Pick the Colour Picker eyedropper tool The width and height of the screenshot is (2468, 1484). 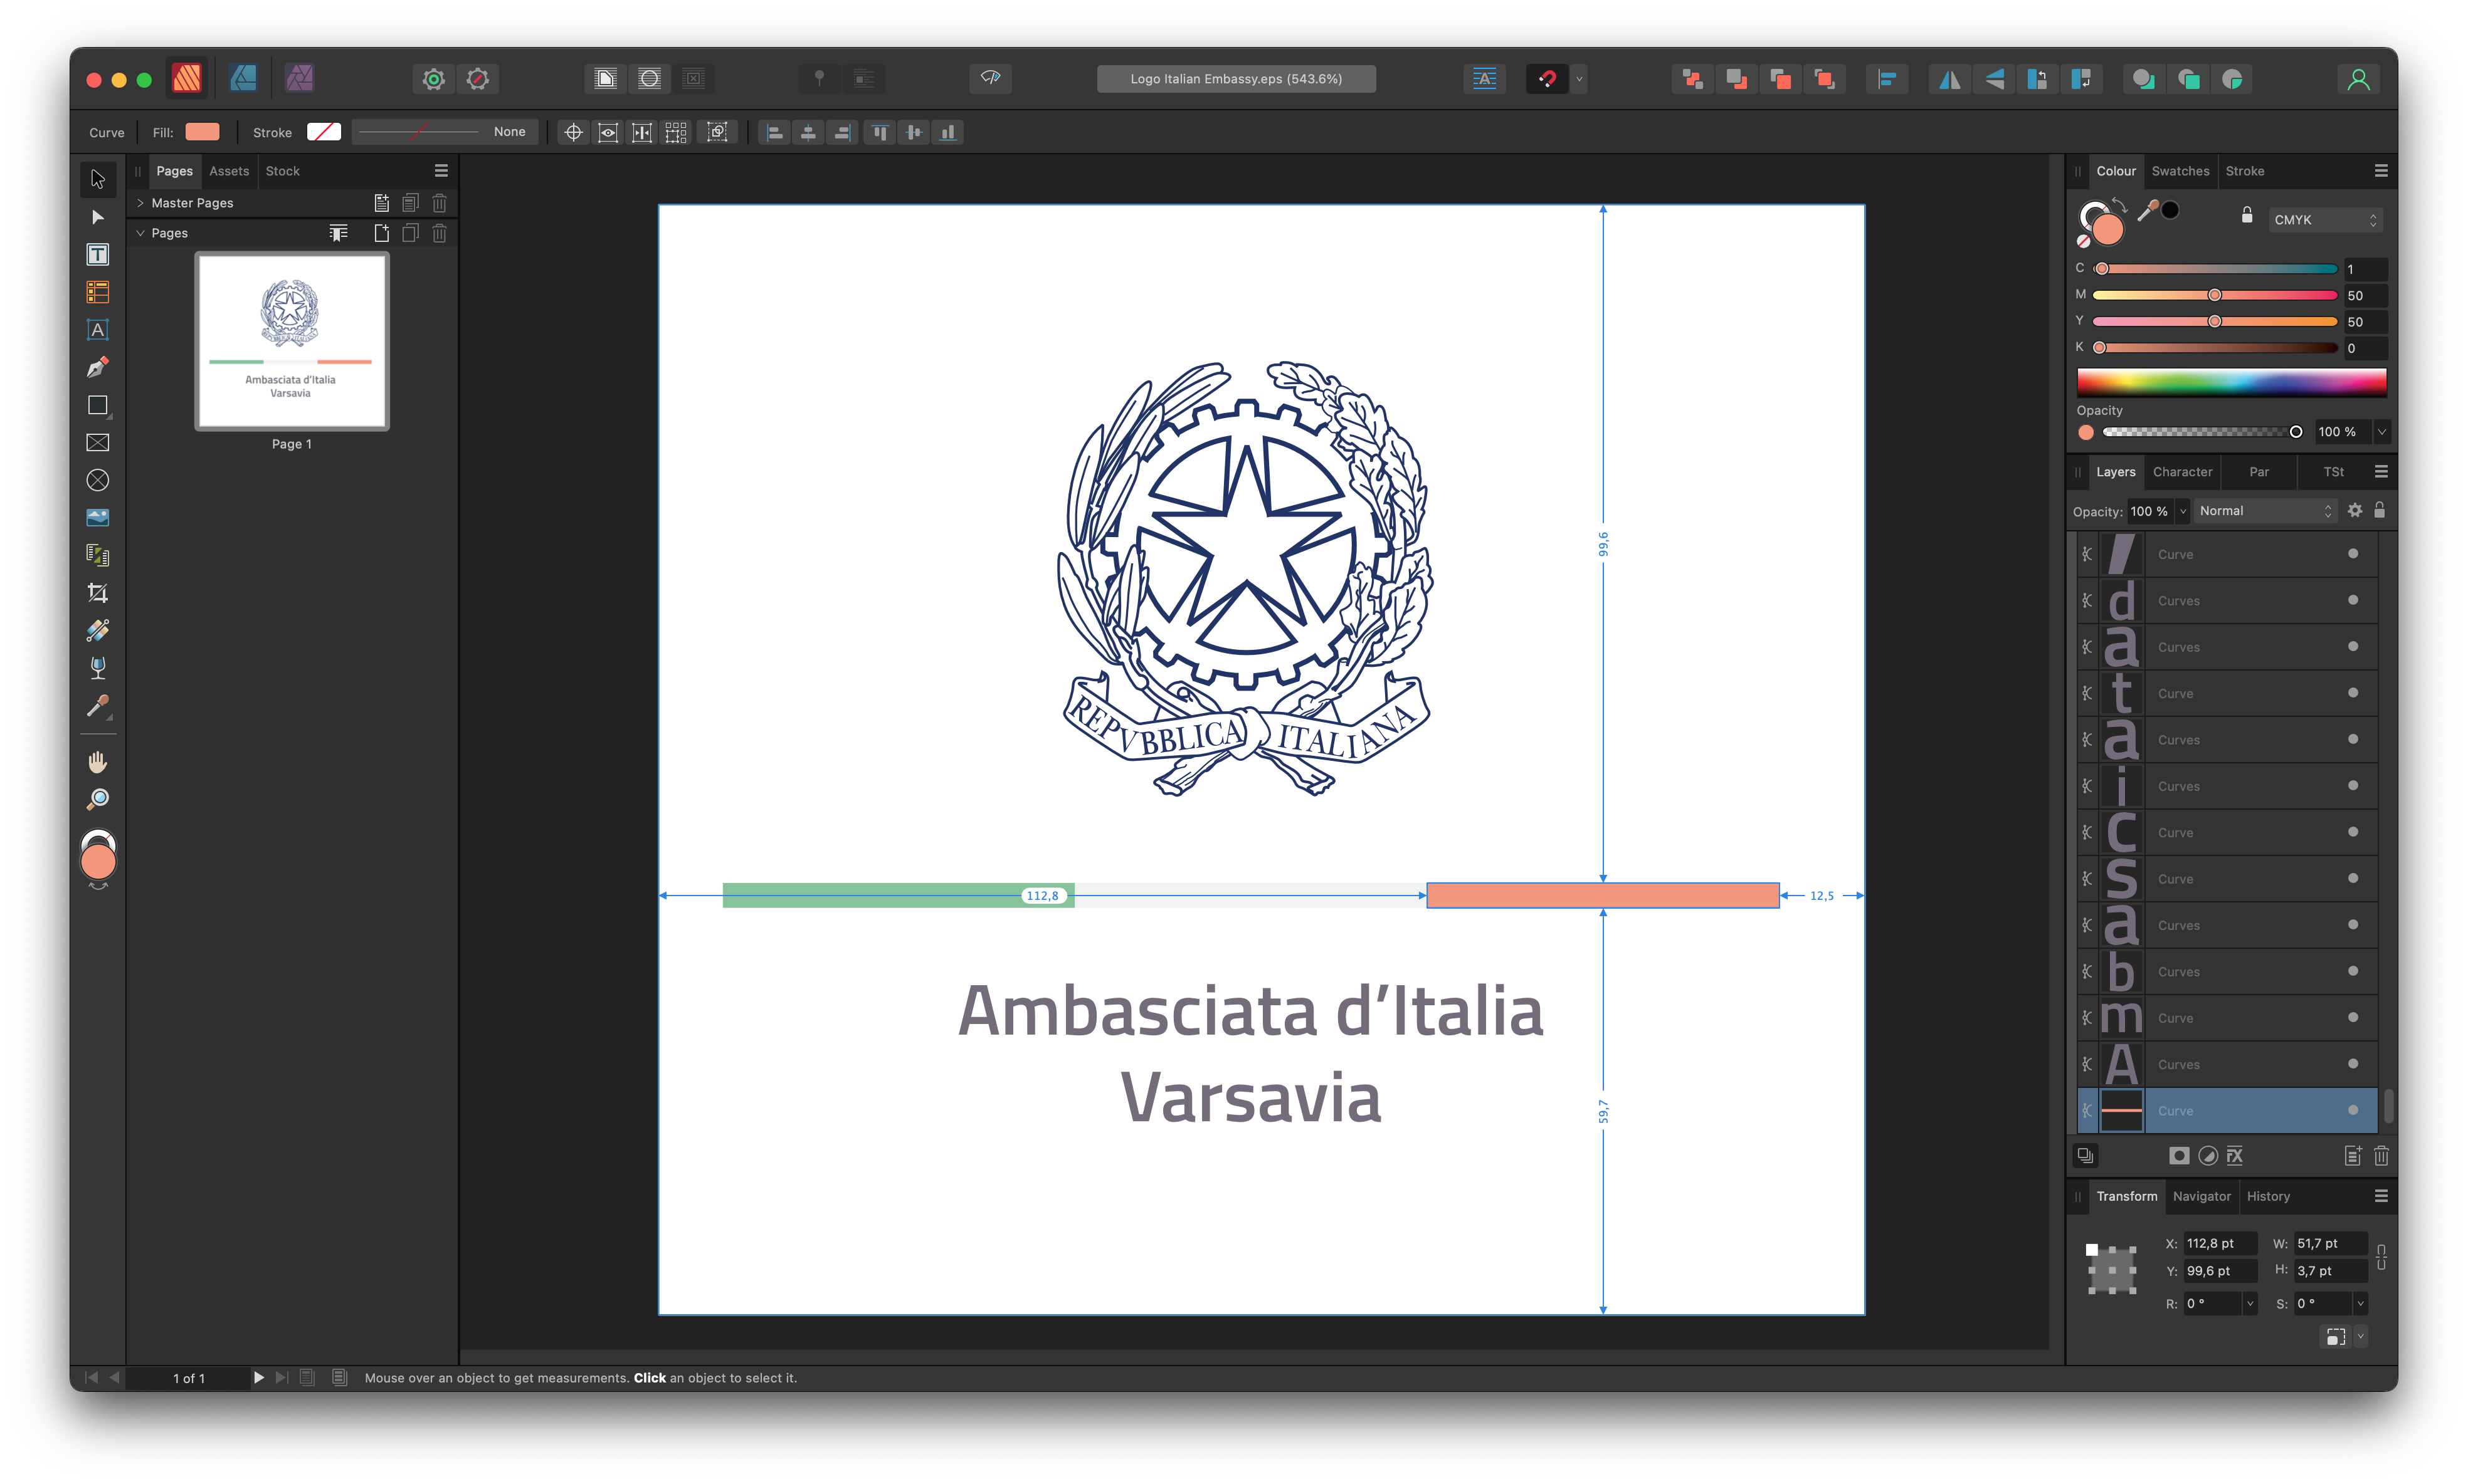(x=97, y=706)
